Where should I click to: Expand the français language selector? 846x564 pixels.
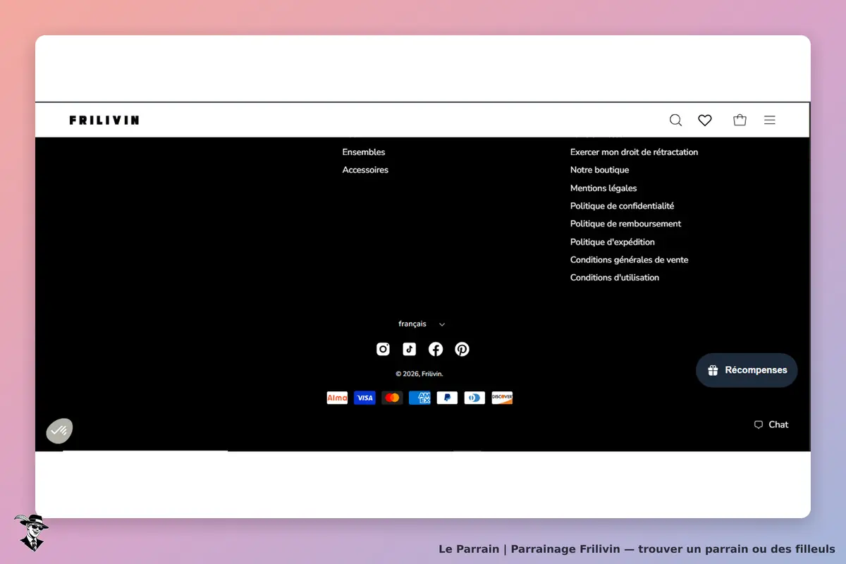tap(422, 324)
